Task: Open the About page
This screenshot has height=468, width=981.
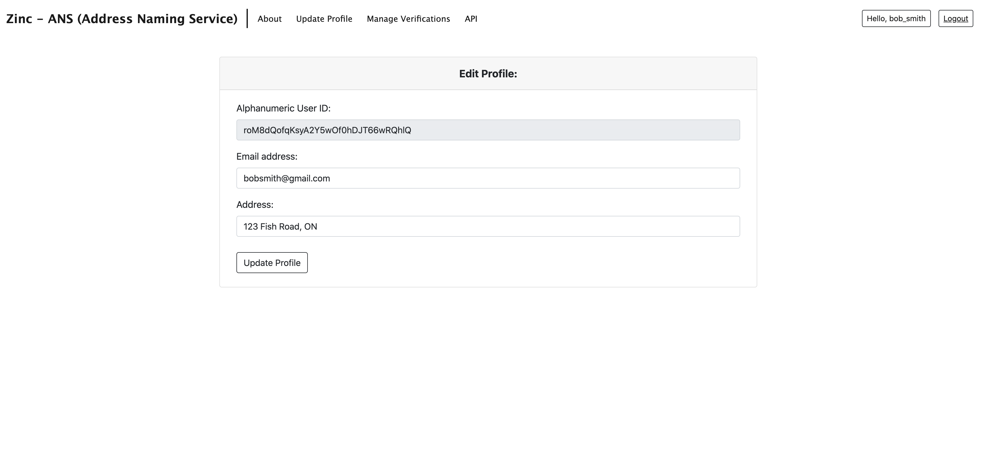Action: (269, 19)
